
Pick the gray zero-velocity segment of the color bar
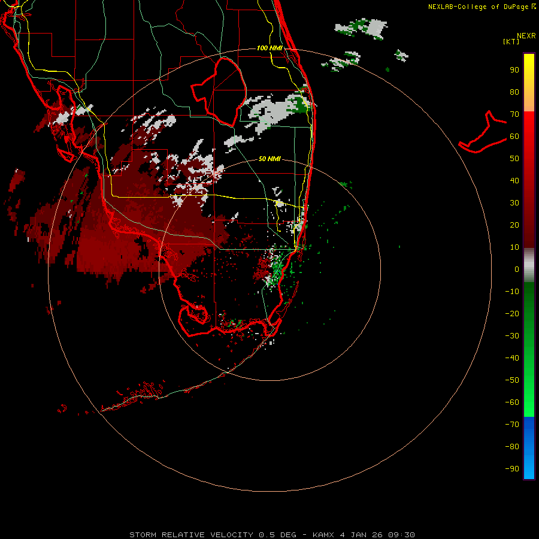(x=529, y=265)
